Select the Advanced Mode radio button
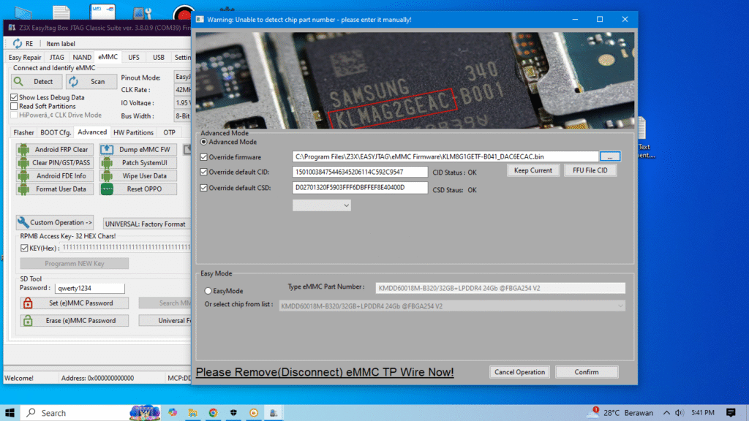Screen dimensions: 749x421 click(x=204, y=142)
